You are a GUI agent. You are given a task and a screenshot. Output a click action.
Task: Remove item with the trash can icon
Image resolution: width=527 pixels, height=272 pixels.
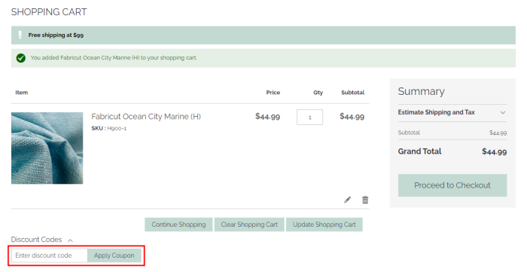coord(365,200)
